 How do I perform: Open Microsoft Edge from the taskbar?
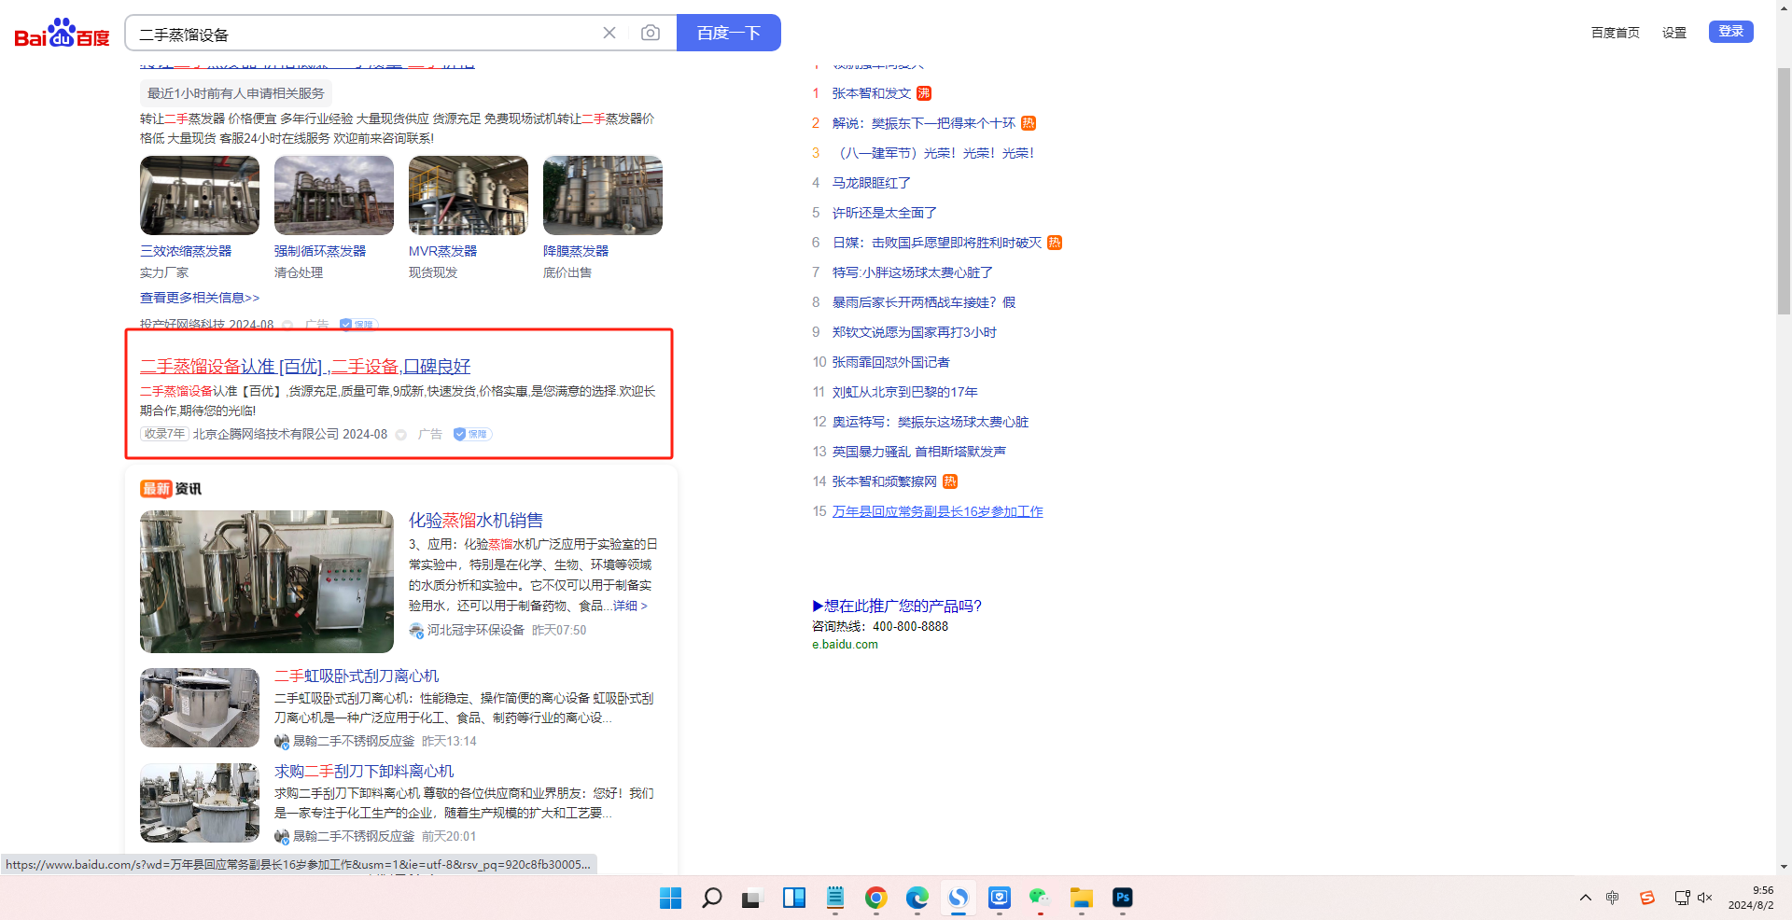point(917,898)
